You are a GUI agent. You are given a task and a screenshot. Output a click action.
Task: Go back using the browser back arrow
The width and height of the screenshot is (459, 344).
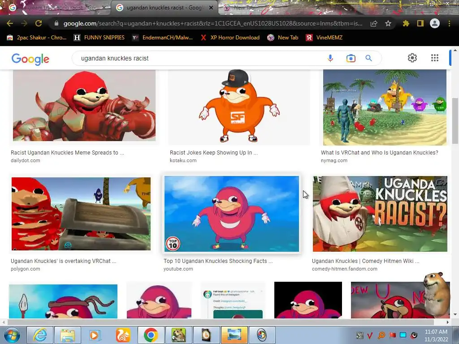(10, 23)
